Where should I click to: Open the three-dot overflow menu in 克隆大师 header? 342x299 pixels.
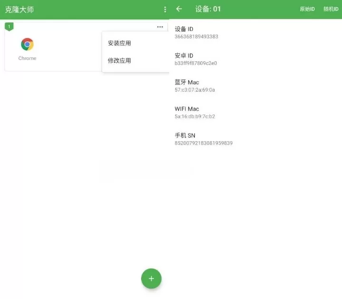point(165,10)
